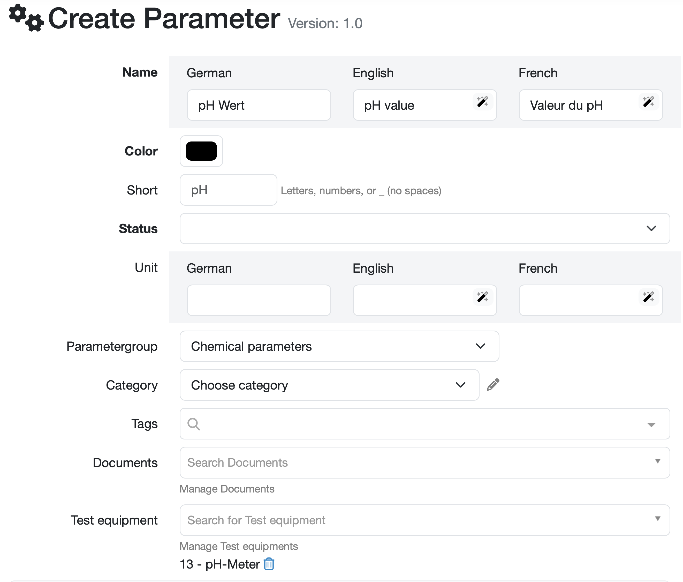Expand Test equipment search dropdown arrow
The image size is (683, 582).
click(x=657, y=518)
